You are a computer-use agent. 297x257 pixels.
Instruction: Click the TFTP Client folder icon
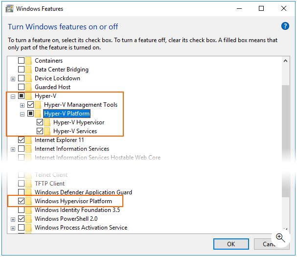pyautogui.click(x=28, y=184)
